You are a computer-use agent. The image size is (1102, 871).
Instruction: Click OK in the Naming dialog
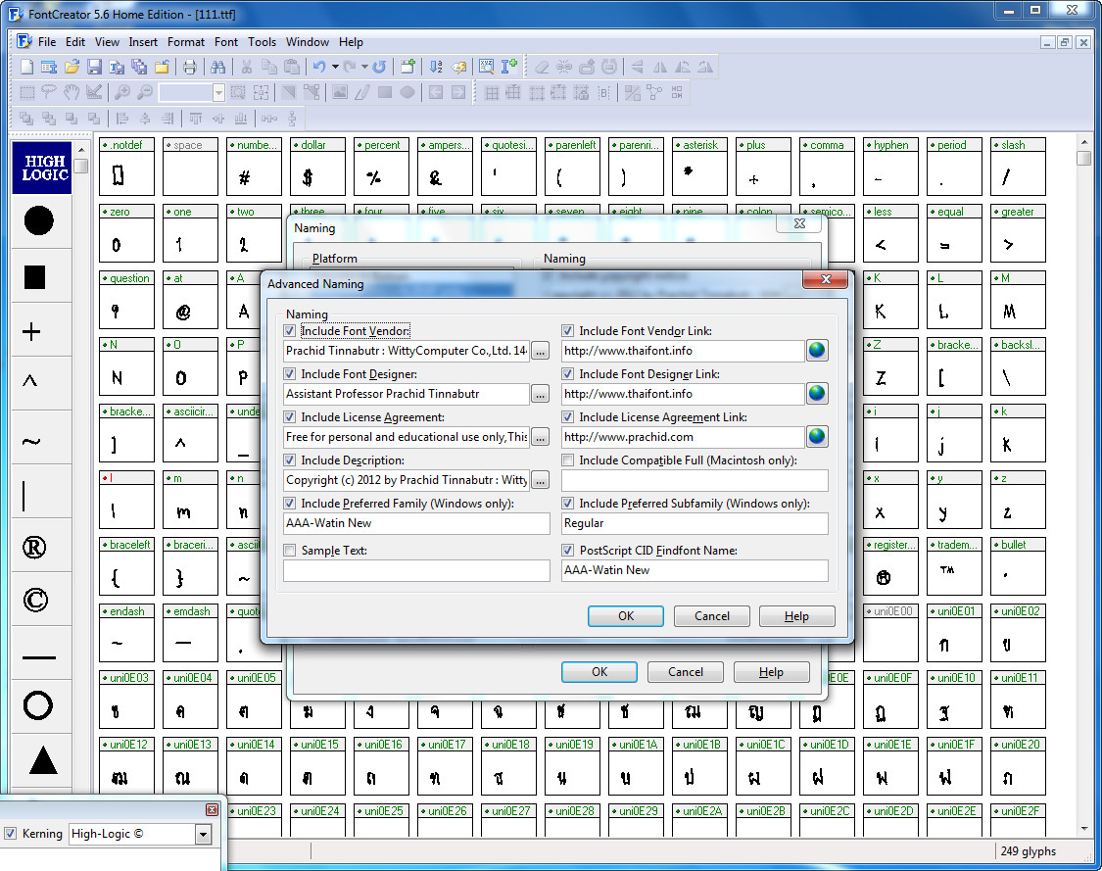(599, 672)
